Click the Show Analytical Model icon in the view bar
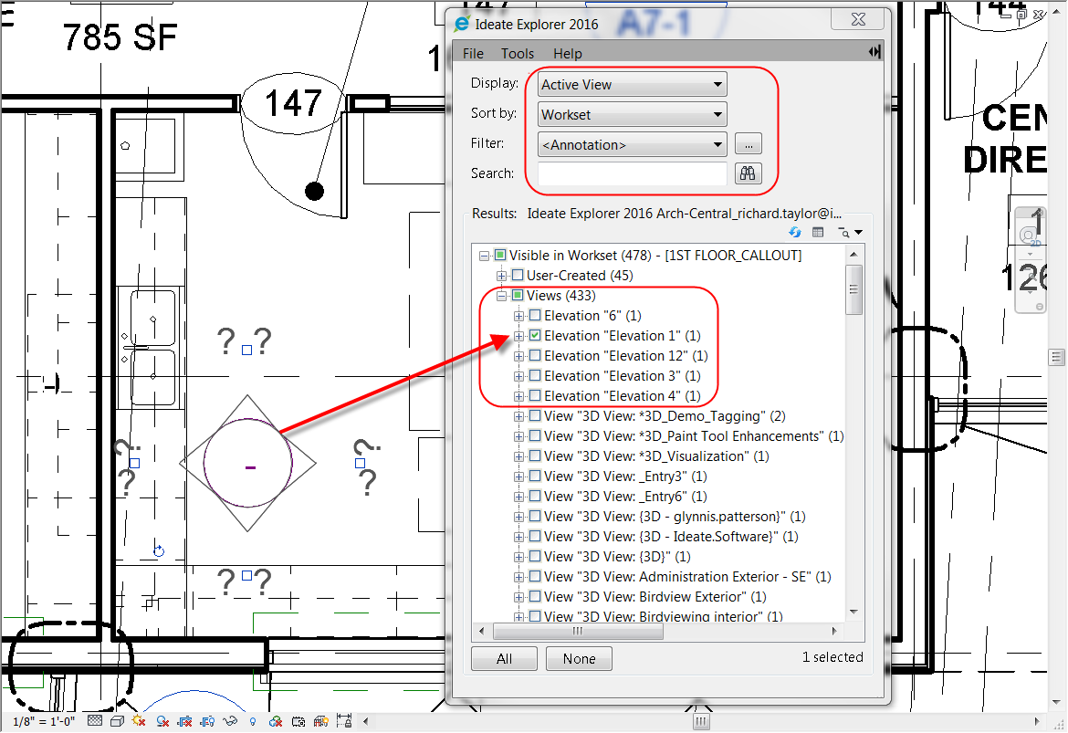The image size is (1068, 733). (x=321, y=721)
